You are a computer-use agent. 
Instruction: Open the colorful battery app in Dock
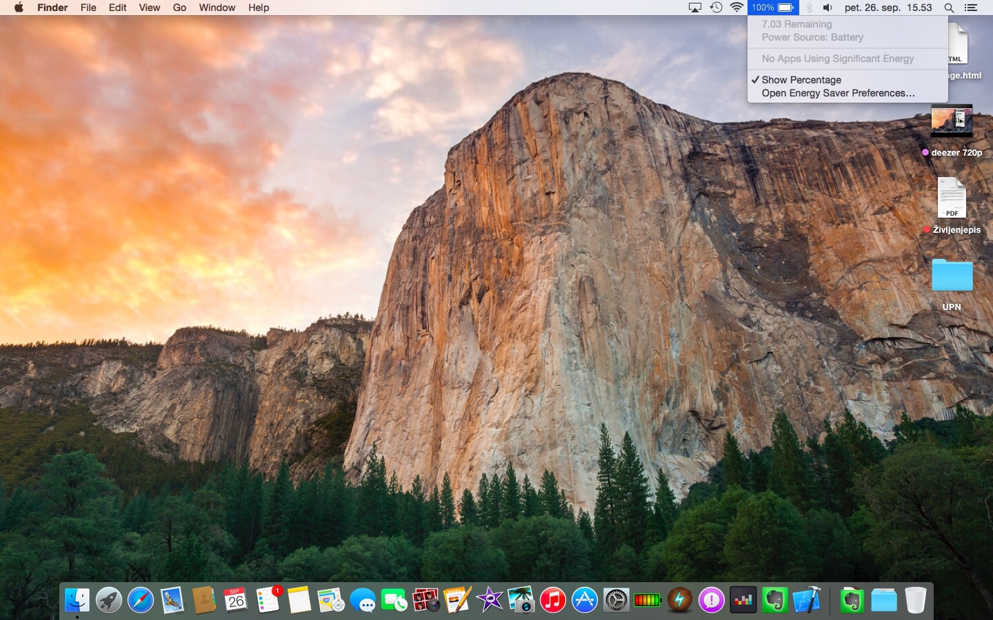click(648, 600)
